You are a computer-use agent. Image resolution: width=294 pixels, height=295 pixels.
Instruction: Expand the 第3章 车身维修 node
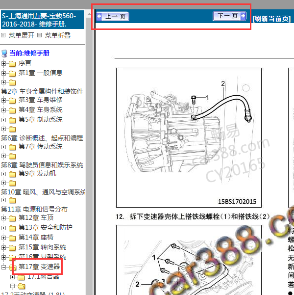(x=3, y=100)
